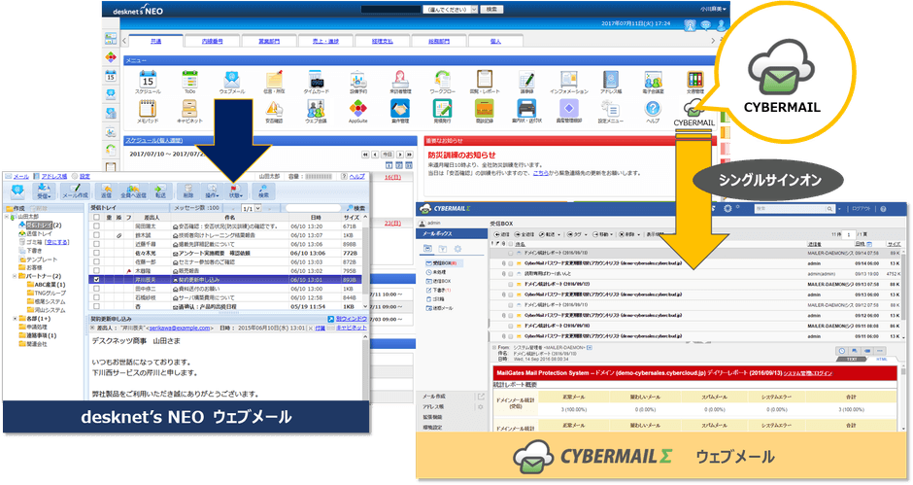Open the ToDo icon in the menu
The width and height of the screenshot is (913, 485).
(191, 78)
